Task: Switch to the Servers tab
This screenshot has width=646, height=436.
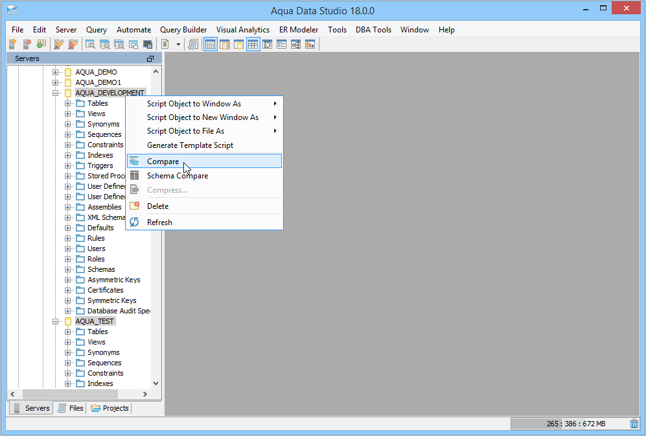Action: point(31,408)
